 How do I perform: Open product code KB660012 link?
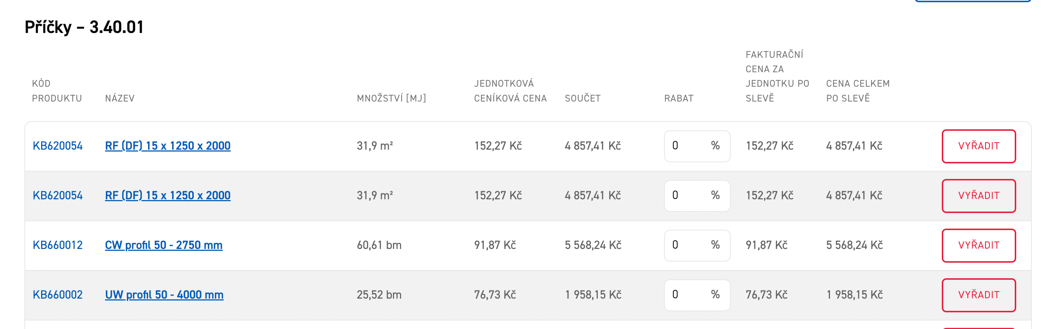coord(58,245)
